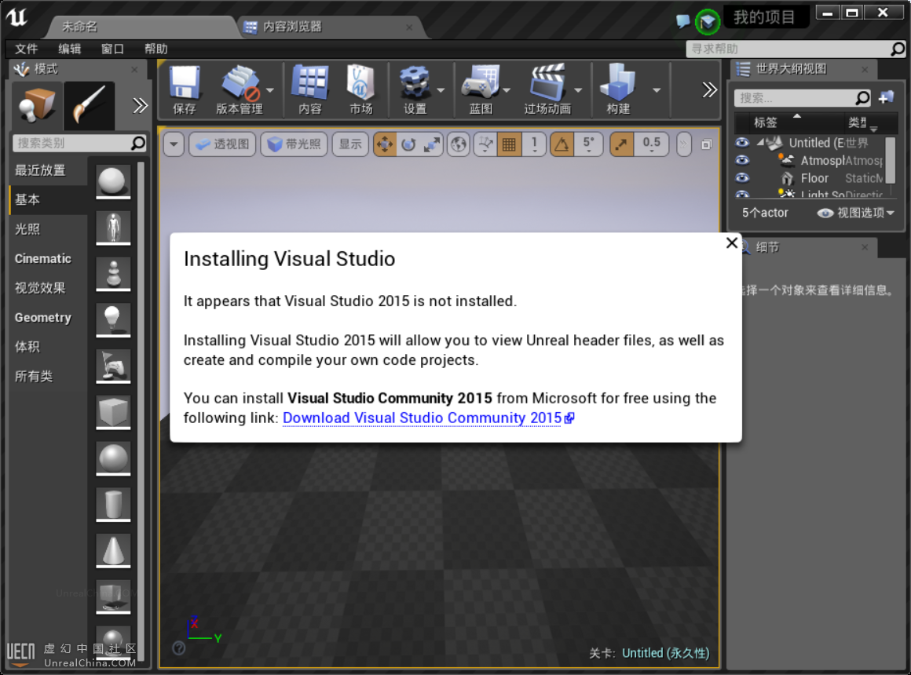911x675 pixels.
Task: Collapse the Untitled world tree item
Action: pyautogui.click(x=760, y=142)
